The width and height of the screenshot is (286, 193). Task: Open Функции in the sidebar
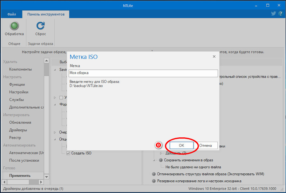click(x=17, y=84)
